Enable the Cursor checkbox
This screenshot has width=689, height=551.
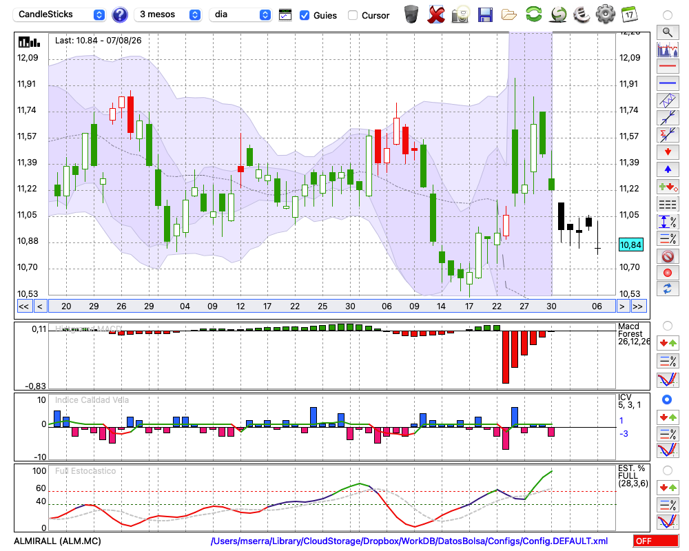[x=352, y=15]
